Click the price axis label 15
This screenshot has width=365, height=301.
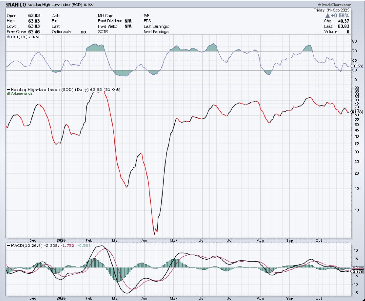357,188
